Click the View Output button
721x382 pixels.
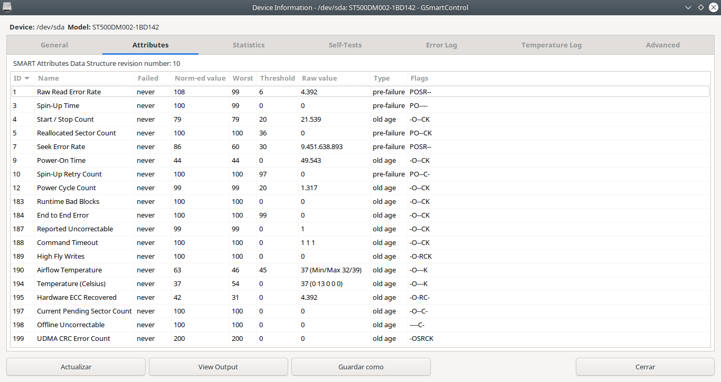pyautogui.click(x=218, y=367)
